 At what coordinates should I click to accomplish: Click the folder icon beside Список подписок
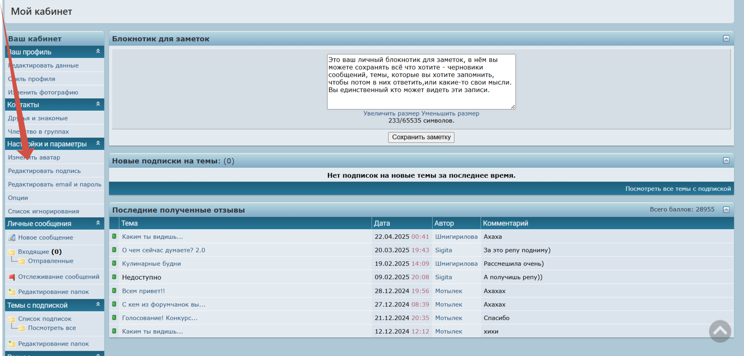[12, 319]
